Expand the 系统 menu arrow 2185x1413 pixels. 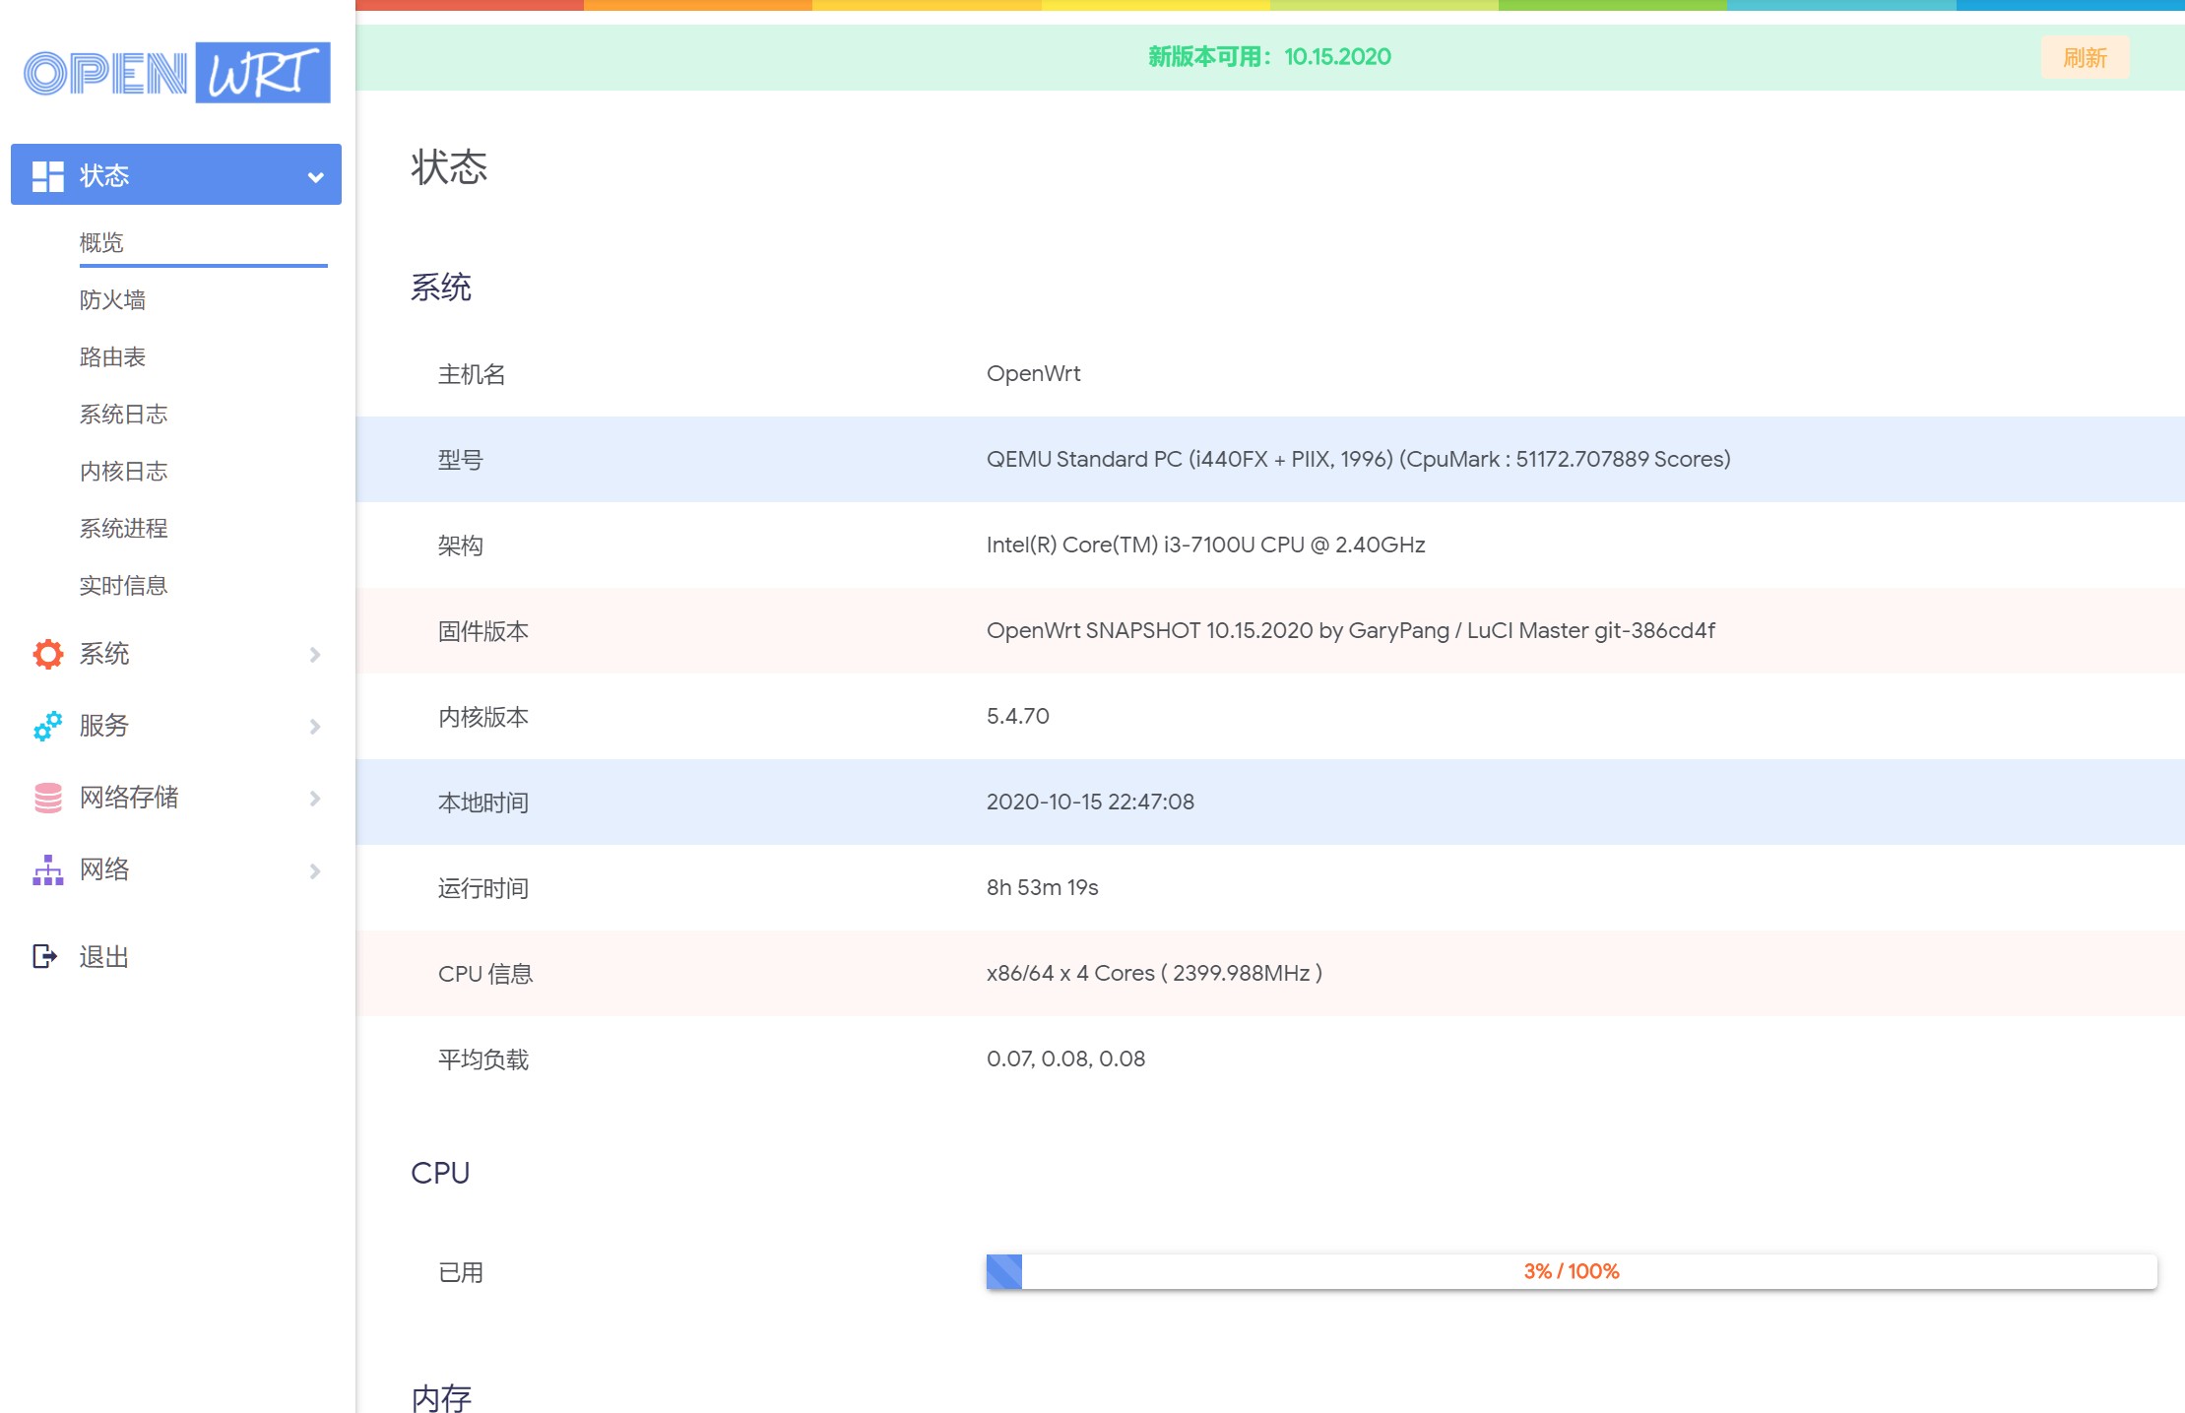[x=315, y=655]
